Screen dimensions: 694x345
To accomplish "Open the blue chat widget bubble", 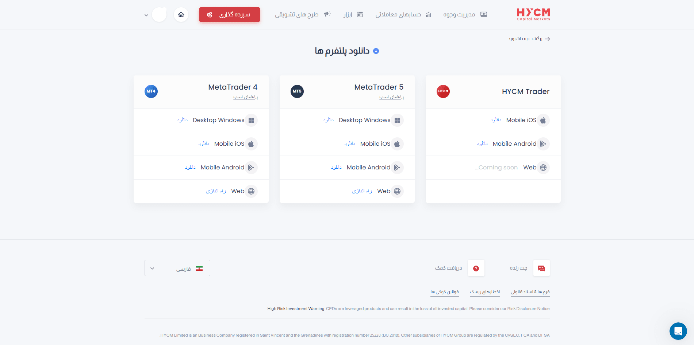I will click(678, 331).
